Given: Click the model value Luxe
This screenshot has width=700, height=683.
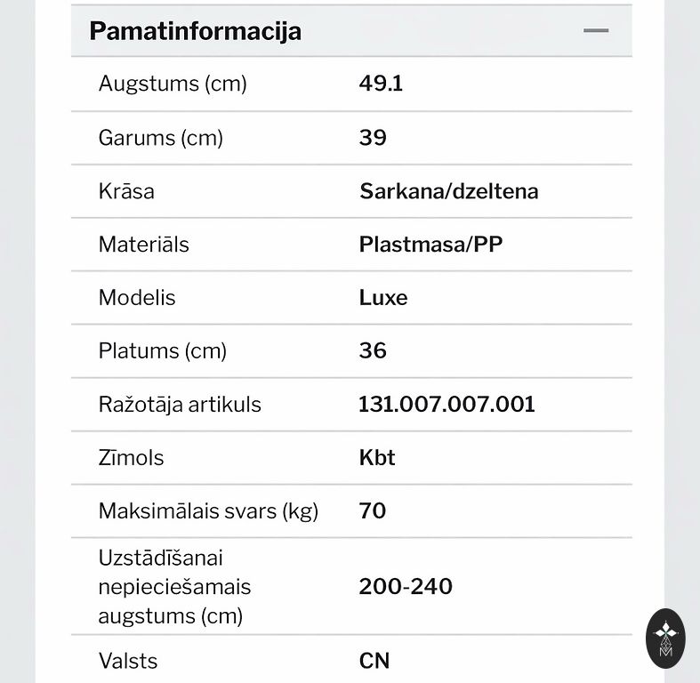Looking at the screenshot, I should coord(383,298).
